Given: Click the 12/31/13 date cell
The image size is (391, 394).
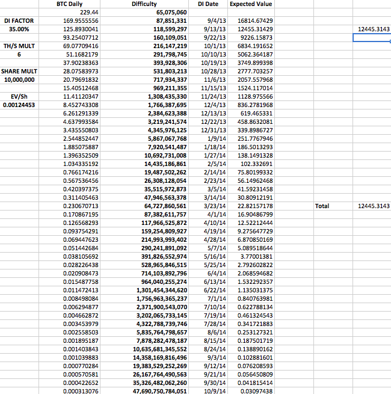Looking at the screenshot, I should (208, 130).
